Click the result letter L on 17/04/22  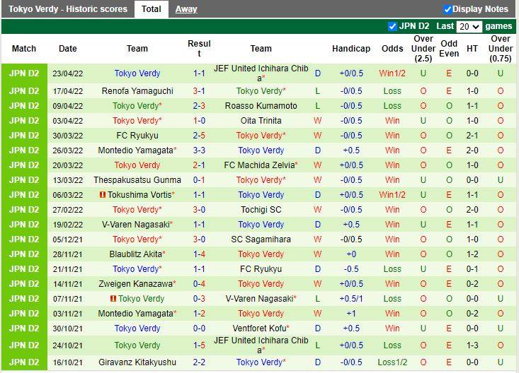click(317, 91)
